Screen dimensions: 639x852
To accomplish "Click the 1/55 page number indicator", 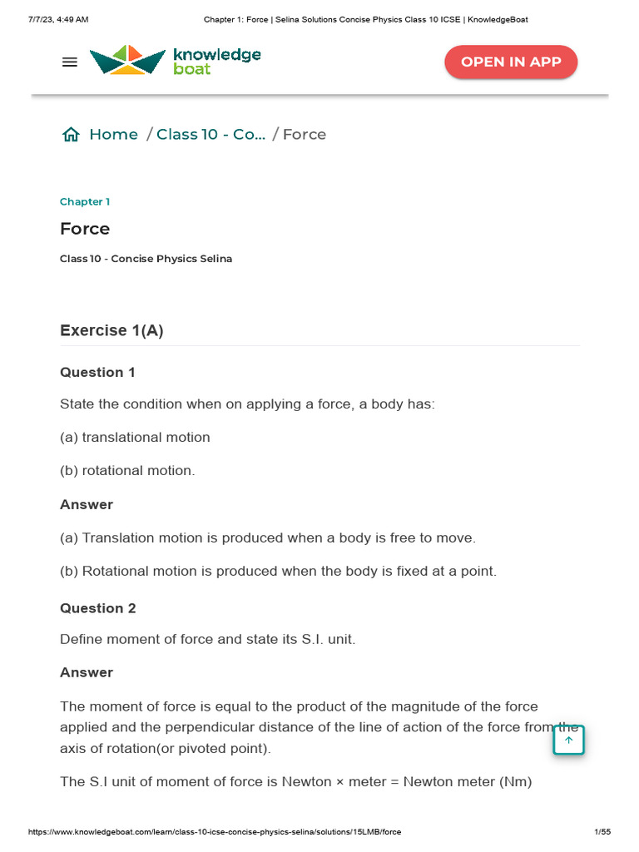I will [x=602, y=832].
